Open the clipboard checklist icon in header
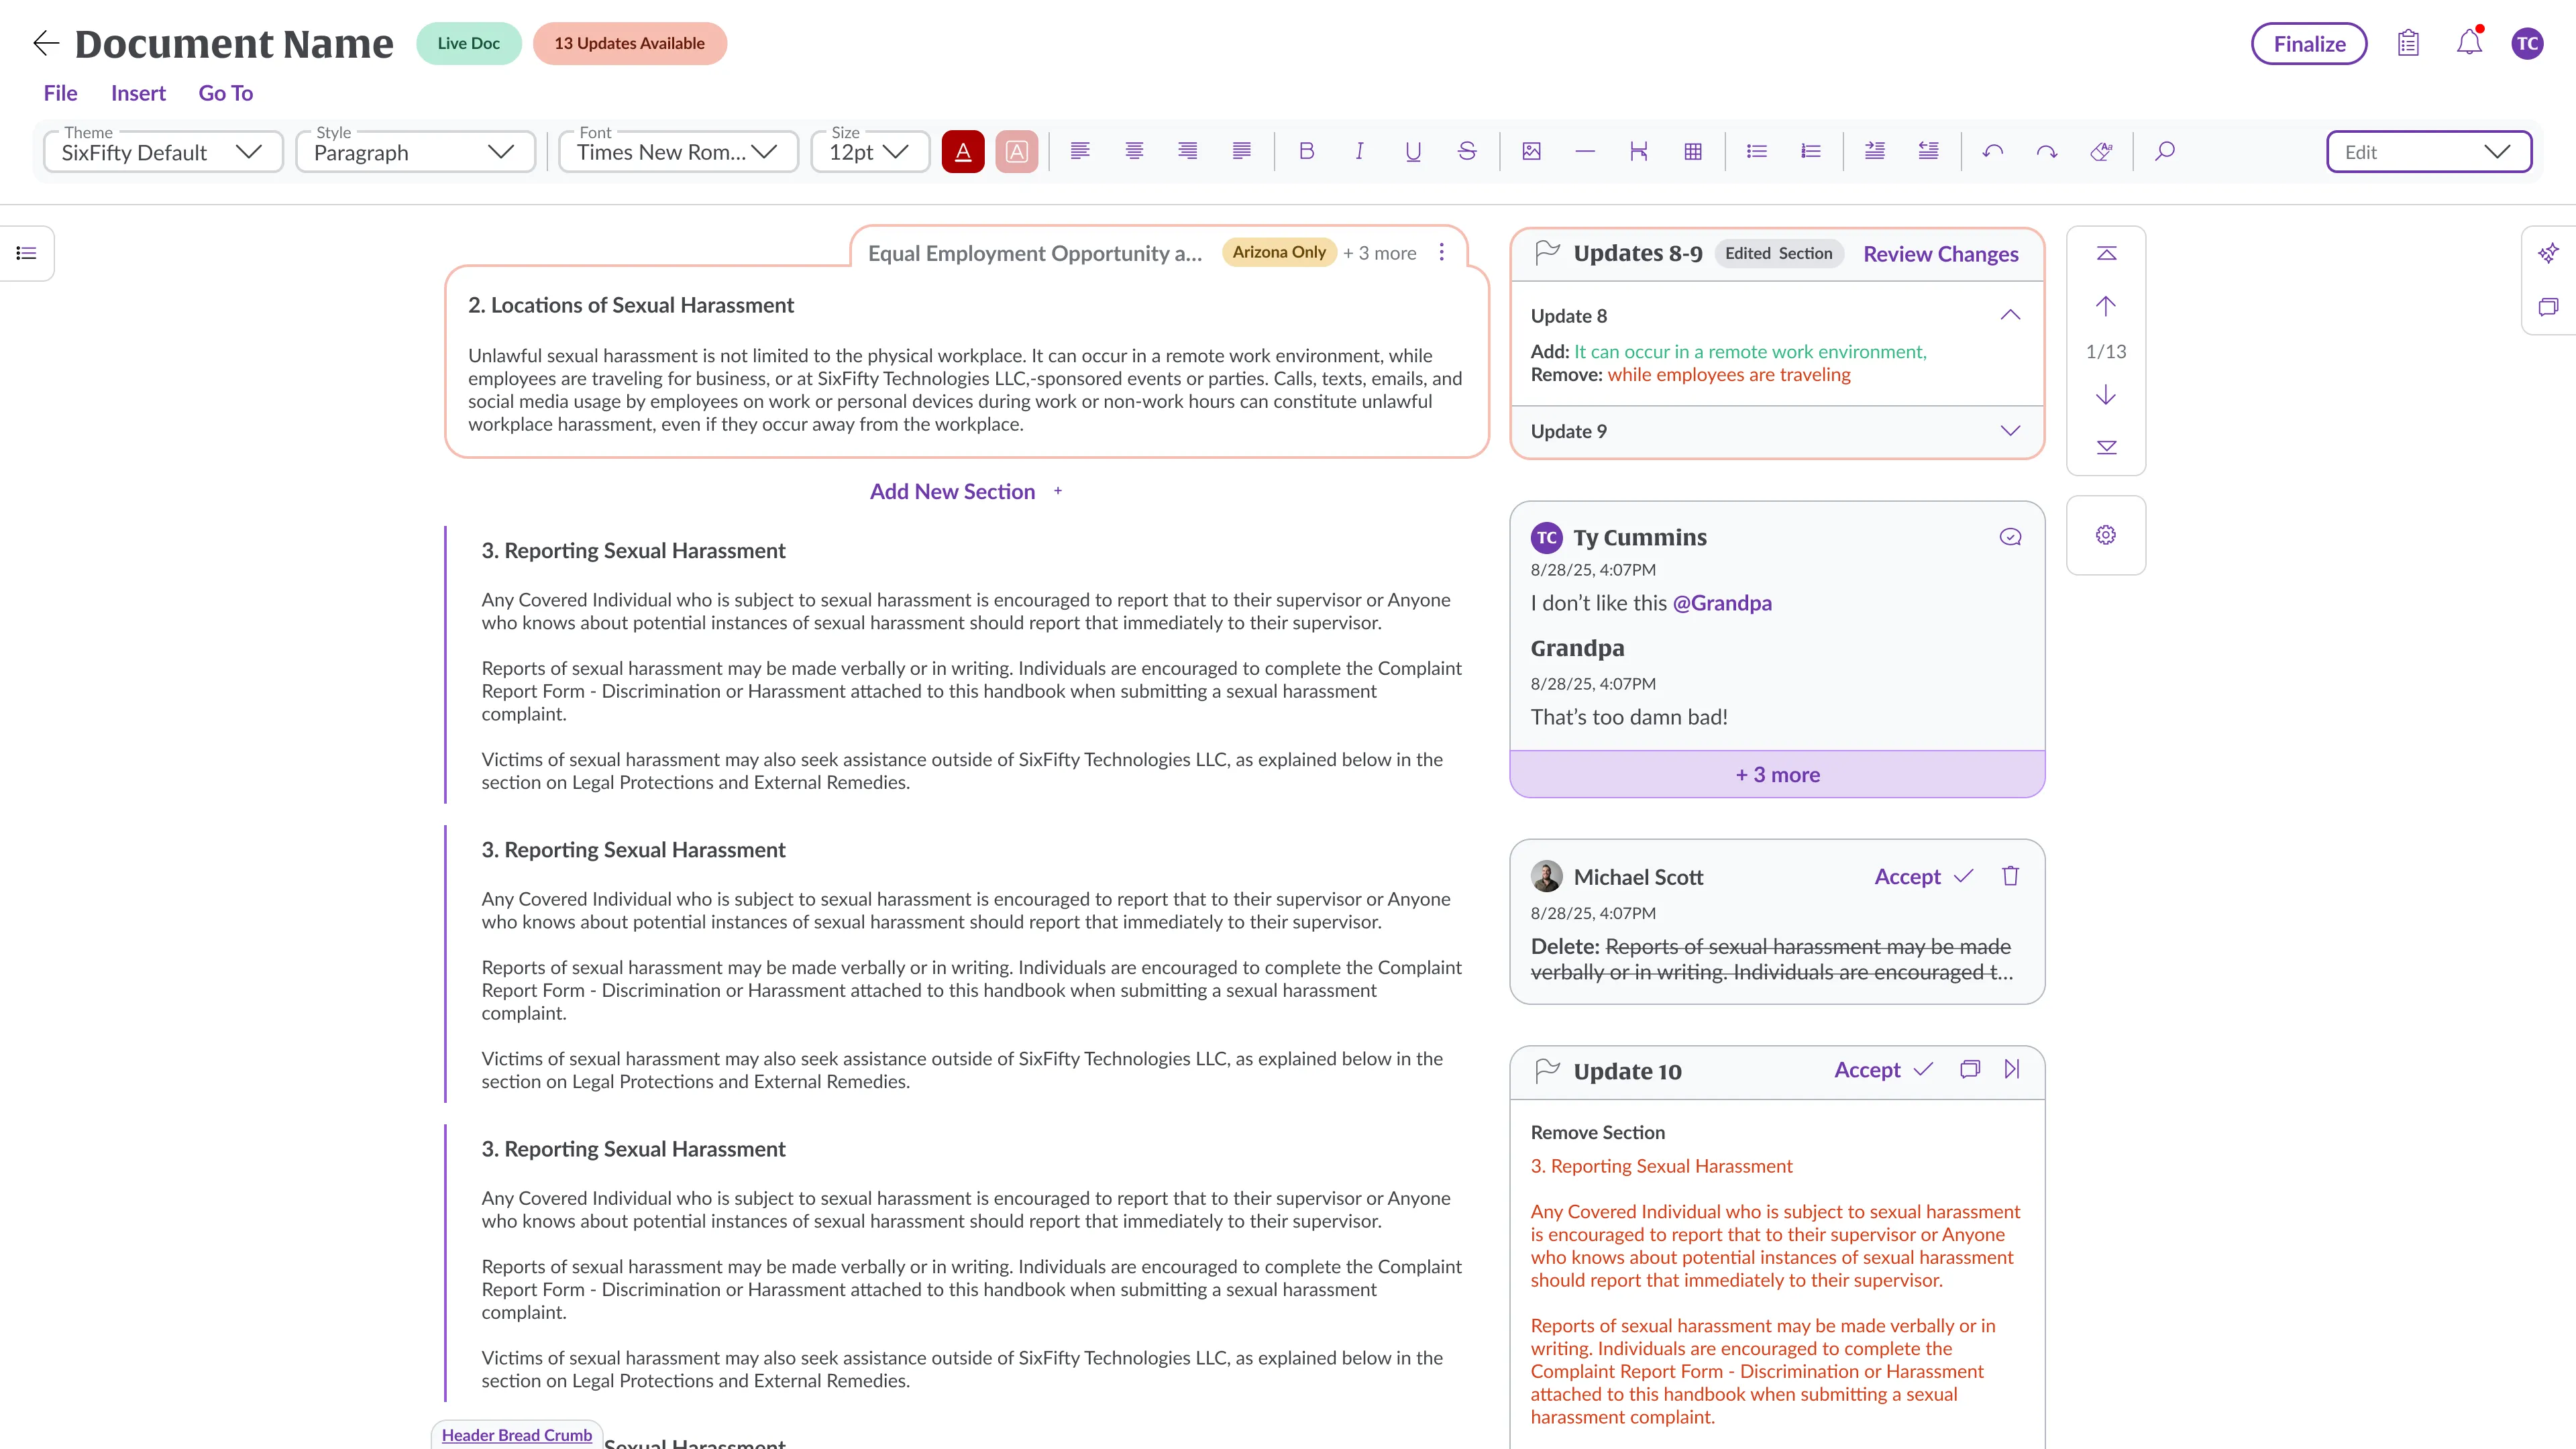Viewport: 2576px width, 1449px height. (2408, 43)
